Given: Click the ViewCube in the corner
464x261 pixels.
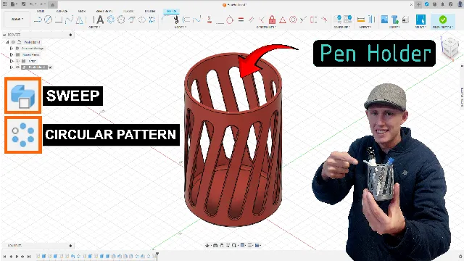Looking at the screenshot, I should [x=450, y=48].
